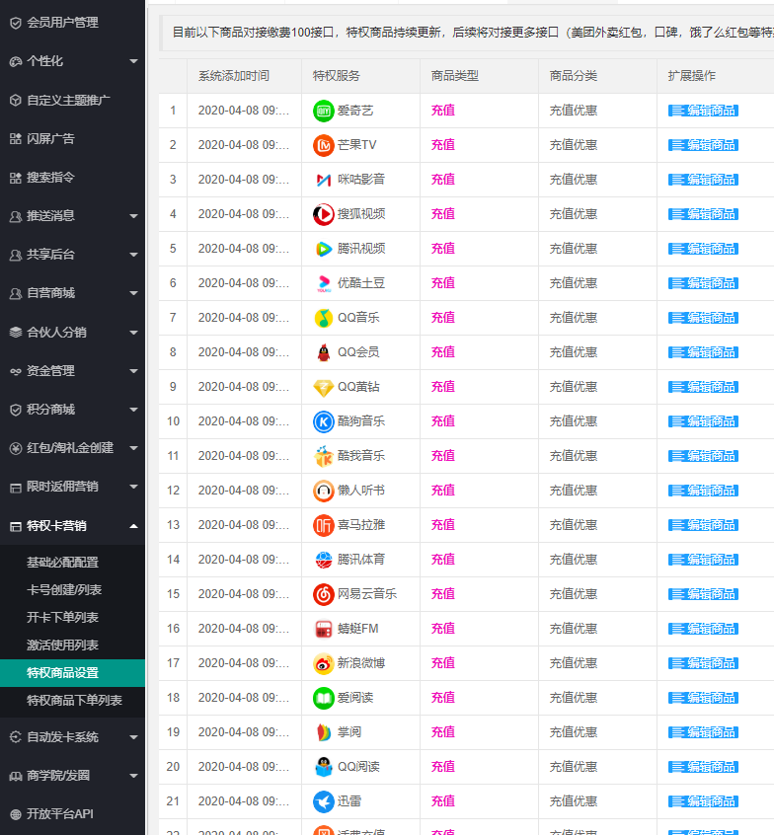Click the 芒果TV logo icon
The width and height of the screenshot is (774, 835).
point(324,145)
